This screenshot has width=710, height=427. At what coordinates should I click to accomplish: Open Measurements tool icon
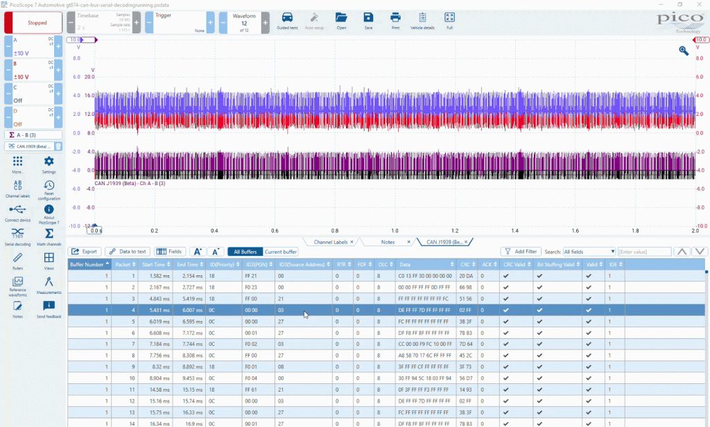49,281
